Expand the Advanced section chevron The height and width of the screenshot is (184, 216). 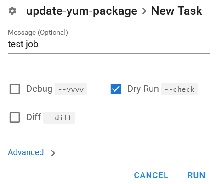click(x=53, y=153)
